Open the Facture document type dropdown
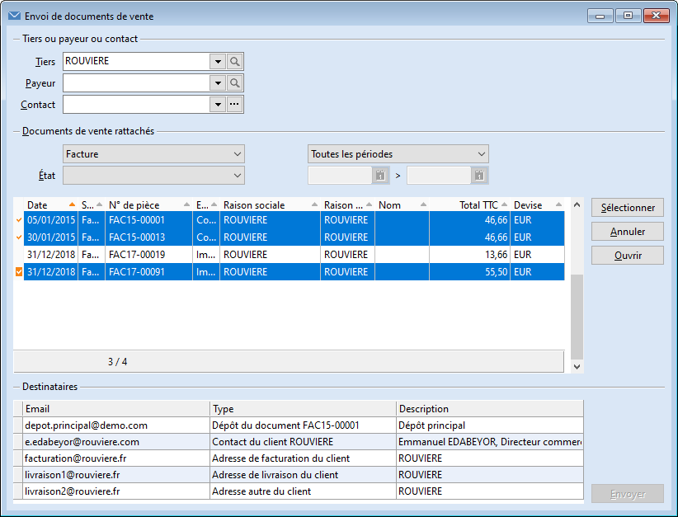The width and height of the screenshot is (678, 517). pos(153,154)
